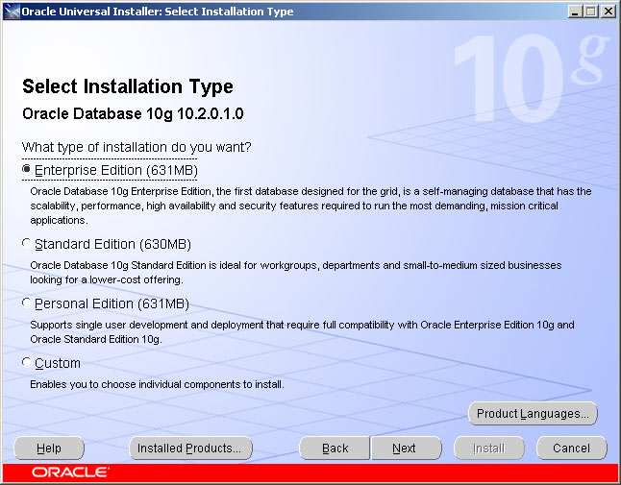This screenshot has width=621, height=485.
Task: Click 'What type of installation do you want?'
Action: pyautogui.click(x=137, y=147)
